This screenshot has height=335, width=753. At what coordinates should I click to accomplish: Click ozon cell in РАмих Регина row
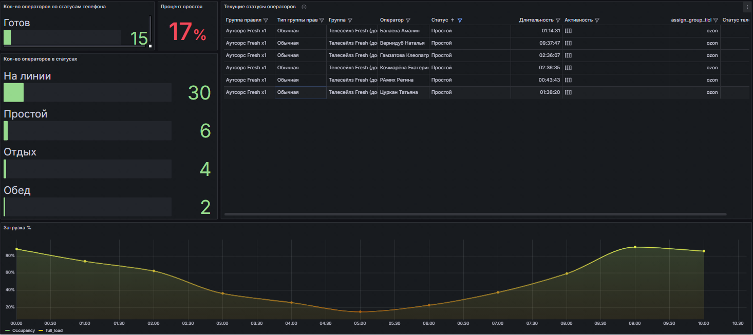694,80
